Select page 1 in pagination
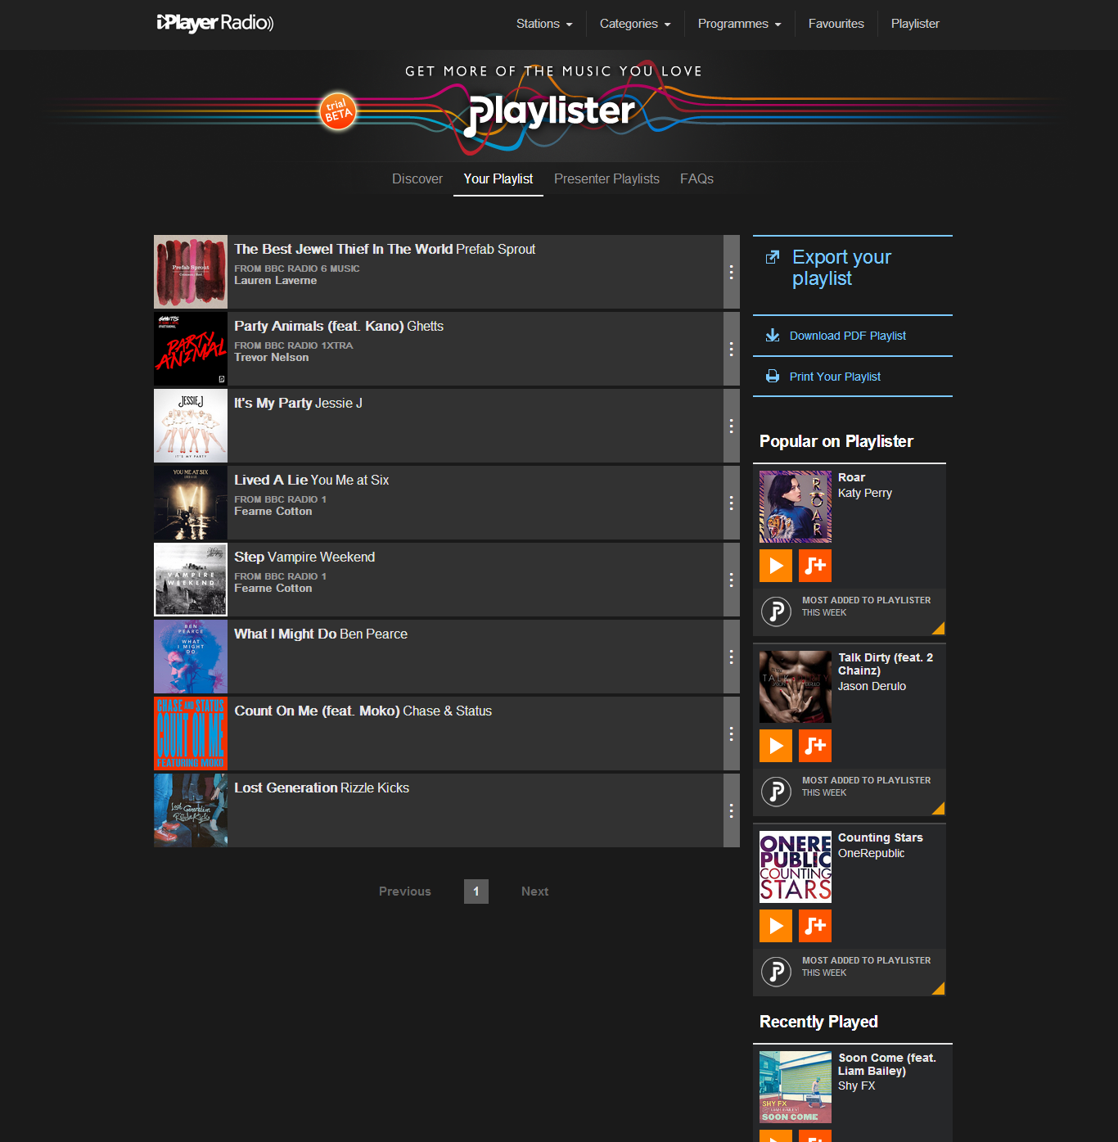 [476, 891]
